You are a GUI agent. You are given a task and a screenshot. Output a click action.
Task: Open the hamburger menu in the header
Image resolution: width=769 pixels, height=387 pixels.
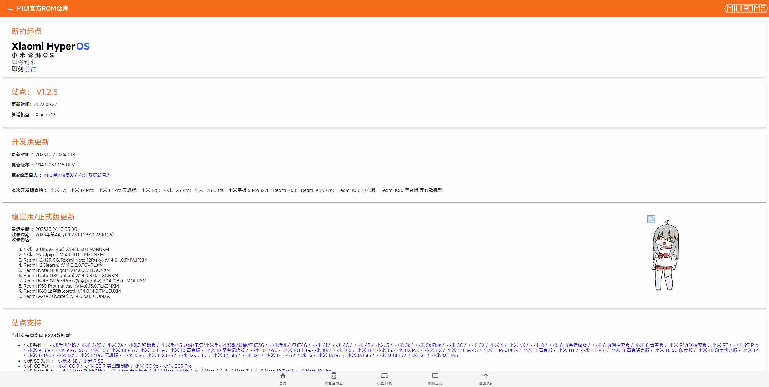[x=10, y=9]
